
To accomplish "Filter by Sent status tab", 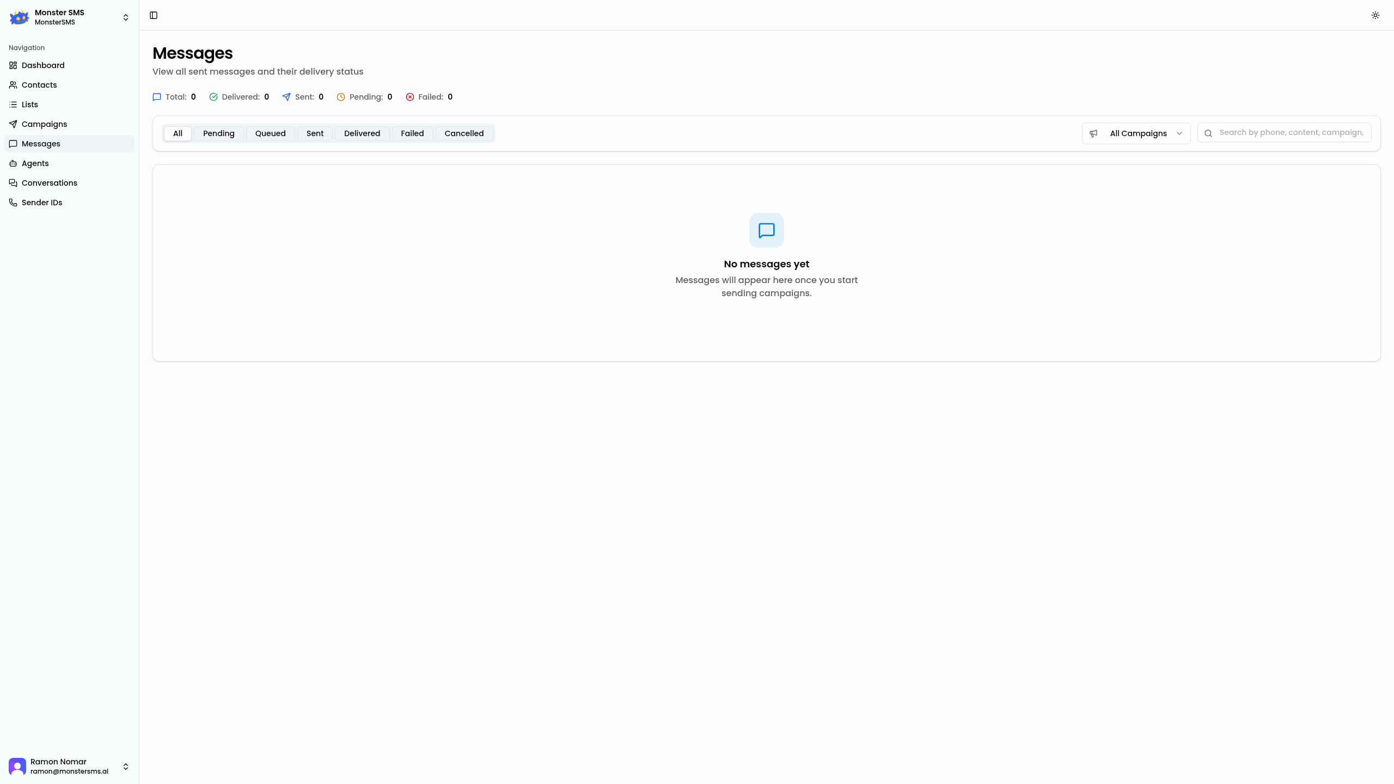I will [315, 133].
